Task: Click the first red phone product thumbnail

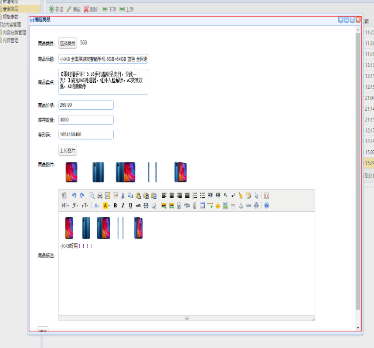Action: [x=71, y=172]
